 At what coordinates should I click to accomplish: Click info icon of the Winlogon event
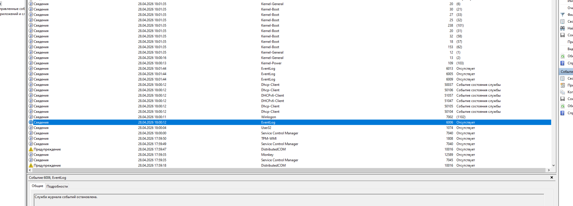pyautogui.click(x=31, y=117)
